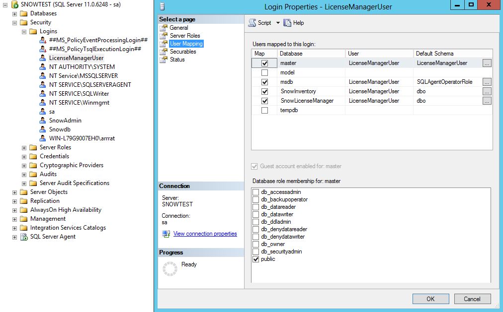The height and width of the screenshot is (312, 503).
Task: Collapse the Security node
Action: pyautogui.click(x=14, y=23)
